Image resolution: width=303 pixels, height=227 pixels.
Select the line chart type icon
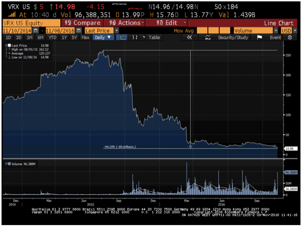(123, 37)
